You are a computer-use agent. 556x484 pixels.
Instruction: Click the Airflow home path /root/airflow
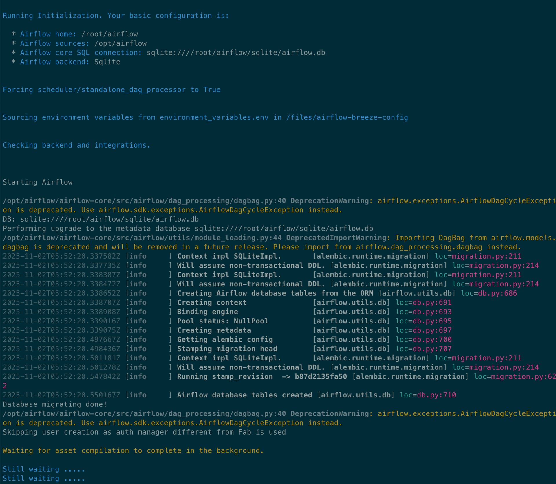(x=109, y=34)
